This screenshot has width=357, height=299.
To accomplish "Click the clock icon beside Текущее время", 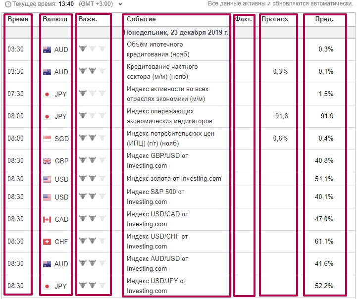I will (7, 4).
